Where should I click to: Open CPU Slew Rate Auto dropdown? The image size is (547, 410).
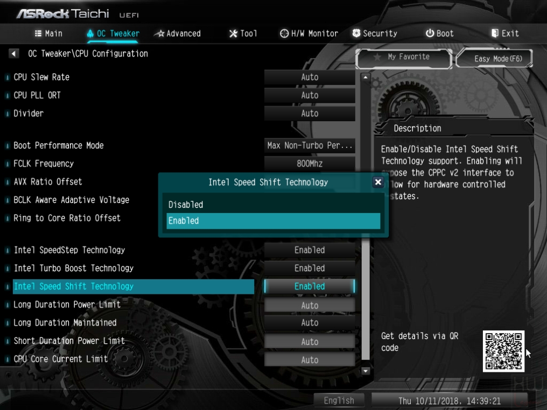coord(310,77)
